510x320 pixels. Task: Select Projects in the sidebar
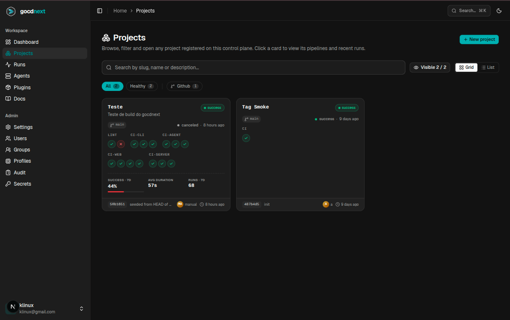45,53
